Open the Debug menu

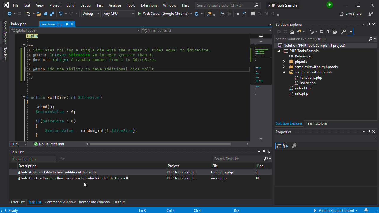click(x=85, y=5)
